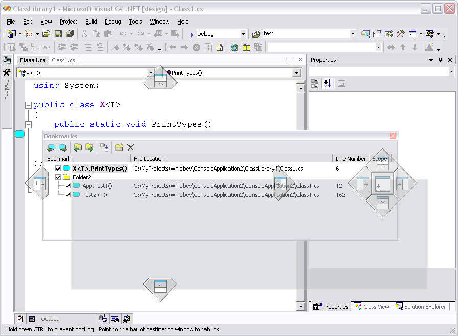Click the Save disk icon
Screen dimensions: 458x336
[x=58, y=34]
